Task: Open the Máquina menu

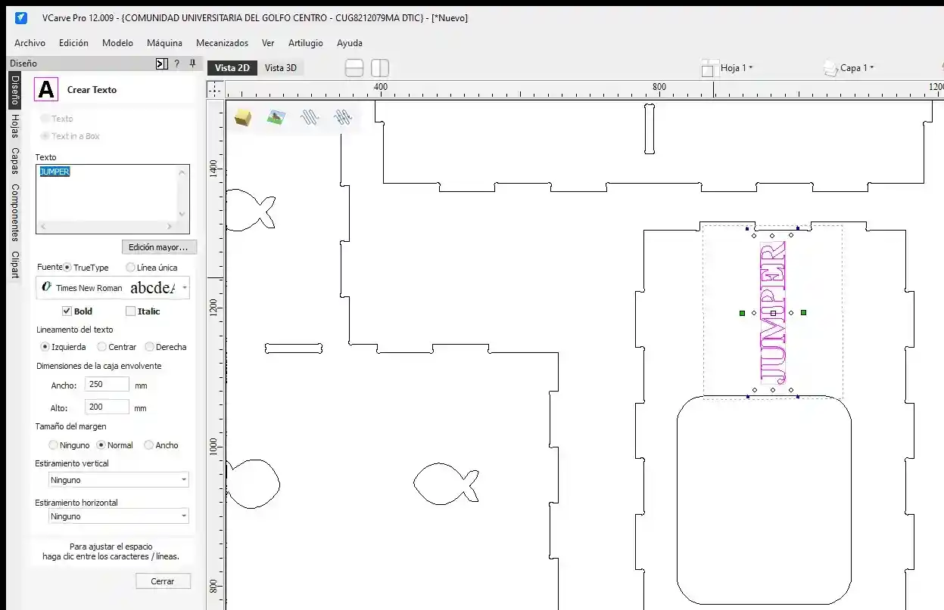Action: (164, 43)
